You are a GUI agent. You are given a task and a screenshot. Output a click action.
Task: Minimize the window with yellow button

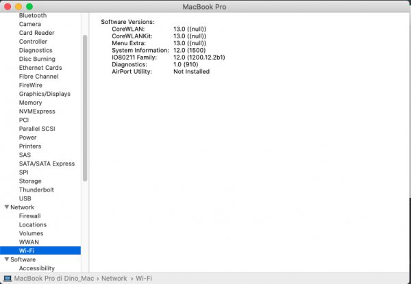coord(18,7)
